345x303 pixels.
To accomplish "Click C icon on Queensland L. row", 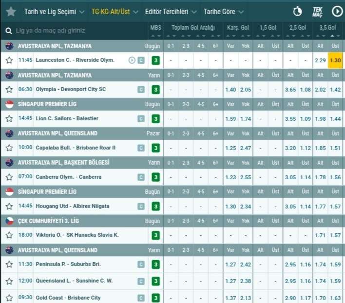I will (x=141, y=281).
